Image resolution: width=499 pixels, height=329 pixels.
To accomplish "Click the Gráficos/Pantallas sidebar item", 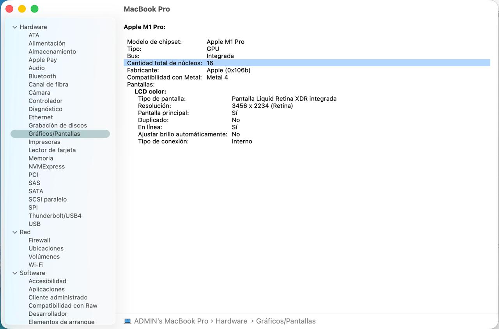I will [x=54, y=134].
